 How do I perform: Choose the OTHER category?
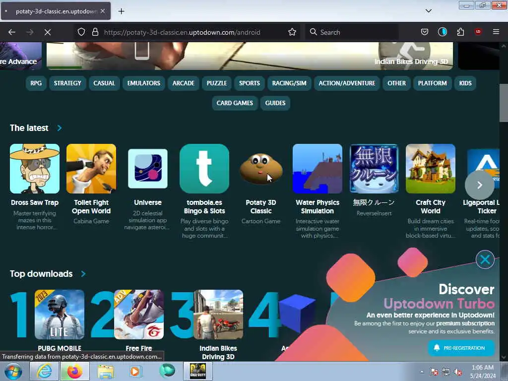(x=396, y=83)
